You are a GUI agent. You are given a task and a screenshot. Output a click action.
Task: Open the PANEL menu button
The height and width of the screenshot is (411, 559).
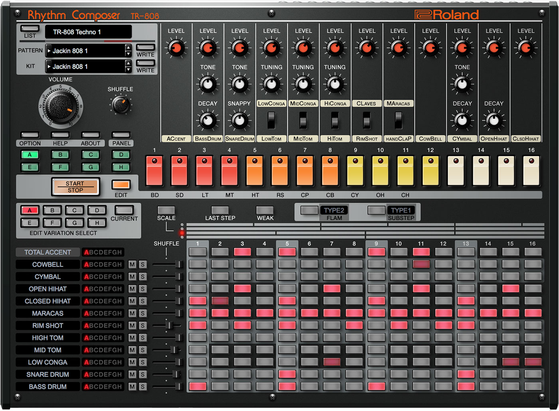[121, 135]
